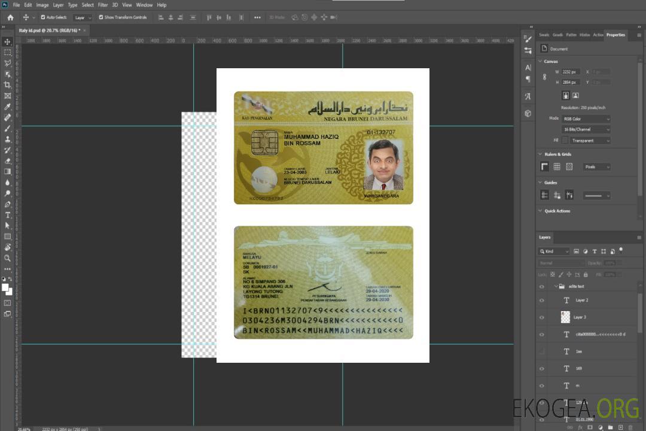The image size is (646, 431).
Task: Click the canvas width W input field
Action: (x=571, y=72)
